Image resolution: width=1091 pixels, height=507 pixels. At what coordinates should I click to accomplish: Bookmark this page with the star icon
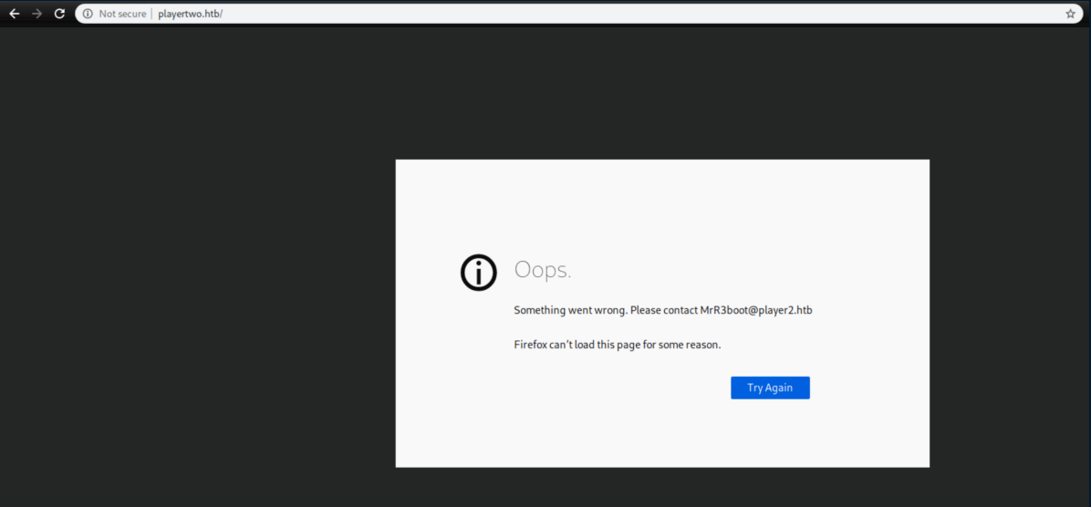pos(1070,14)
